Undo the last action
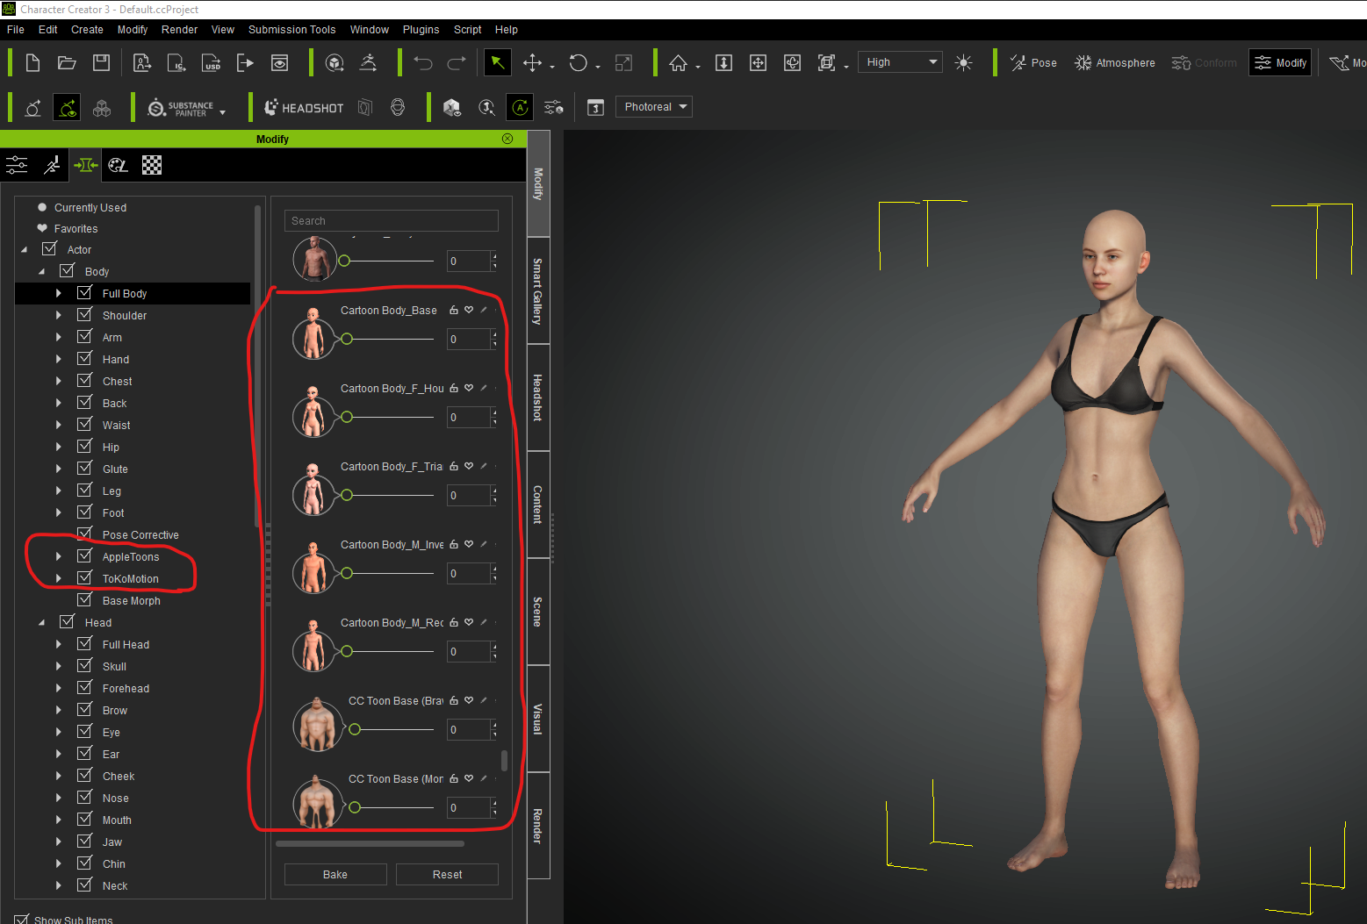The height and width of the screenshot is (924, 1367). pyautogui.click(x=423, y=62)
